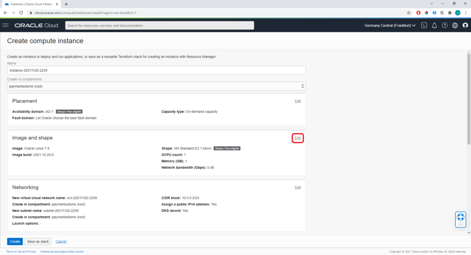Close the Instances Oracle Cloud tab
471x255 pixels.
click(57, 4)
